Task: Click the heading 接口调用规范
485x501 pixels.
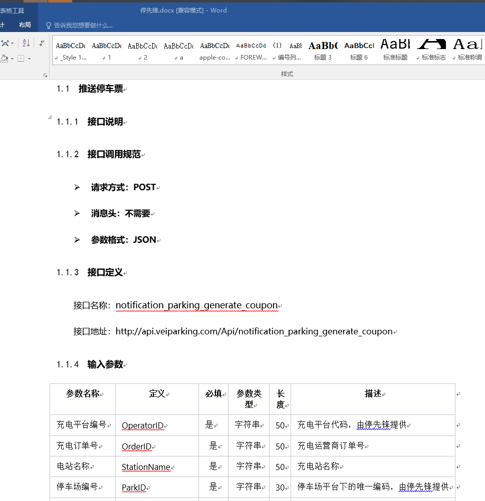Action: (114, 154)
